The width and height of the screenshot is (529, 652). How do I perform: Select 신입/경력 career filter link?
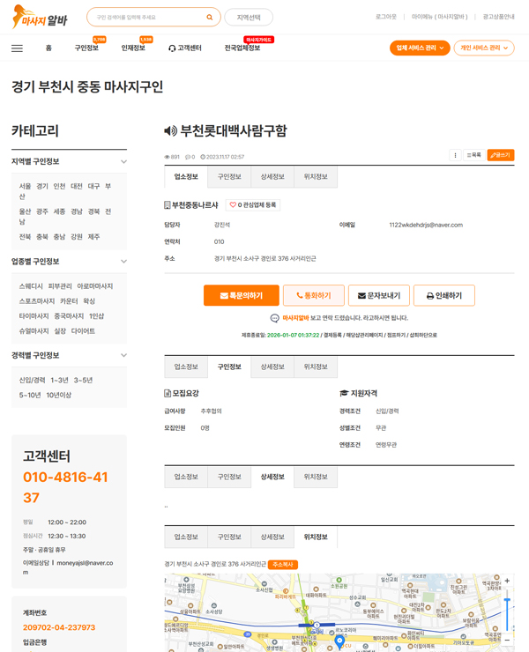[x=32, y=381]
